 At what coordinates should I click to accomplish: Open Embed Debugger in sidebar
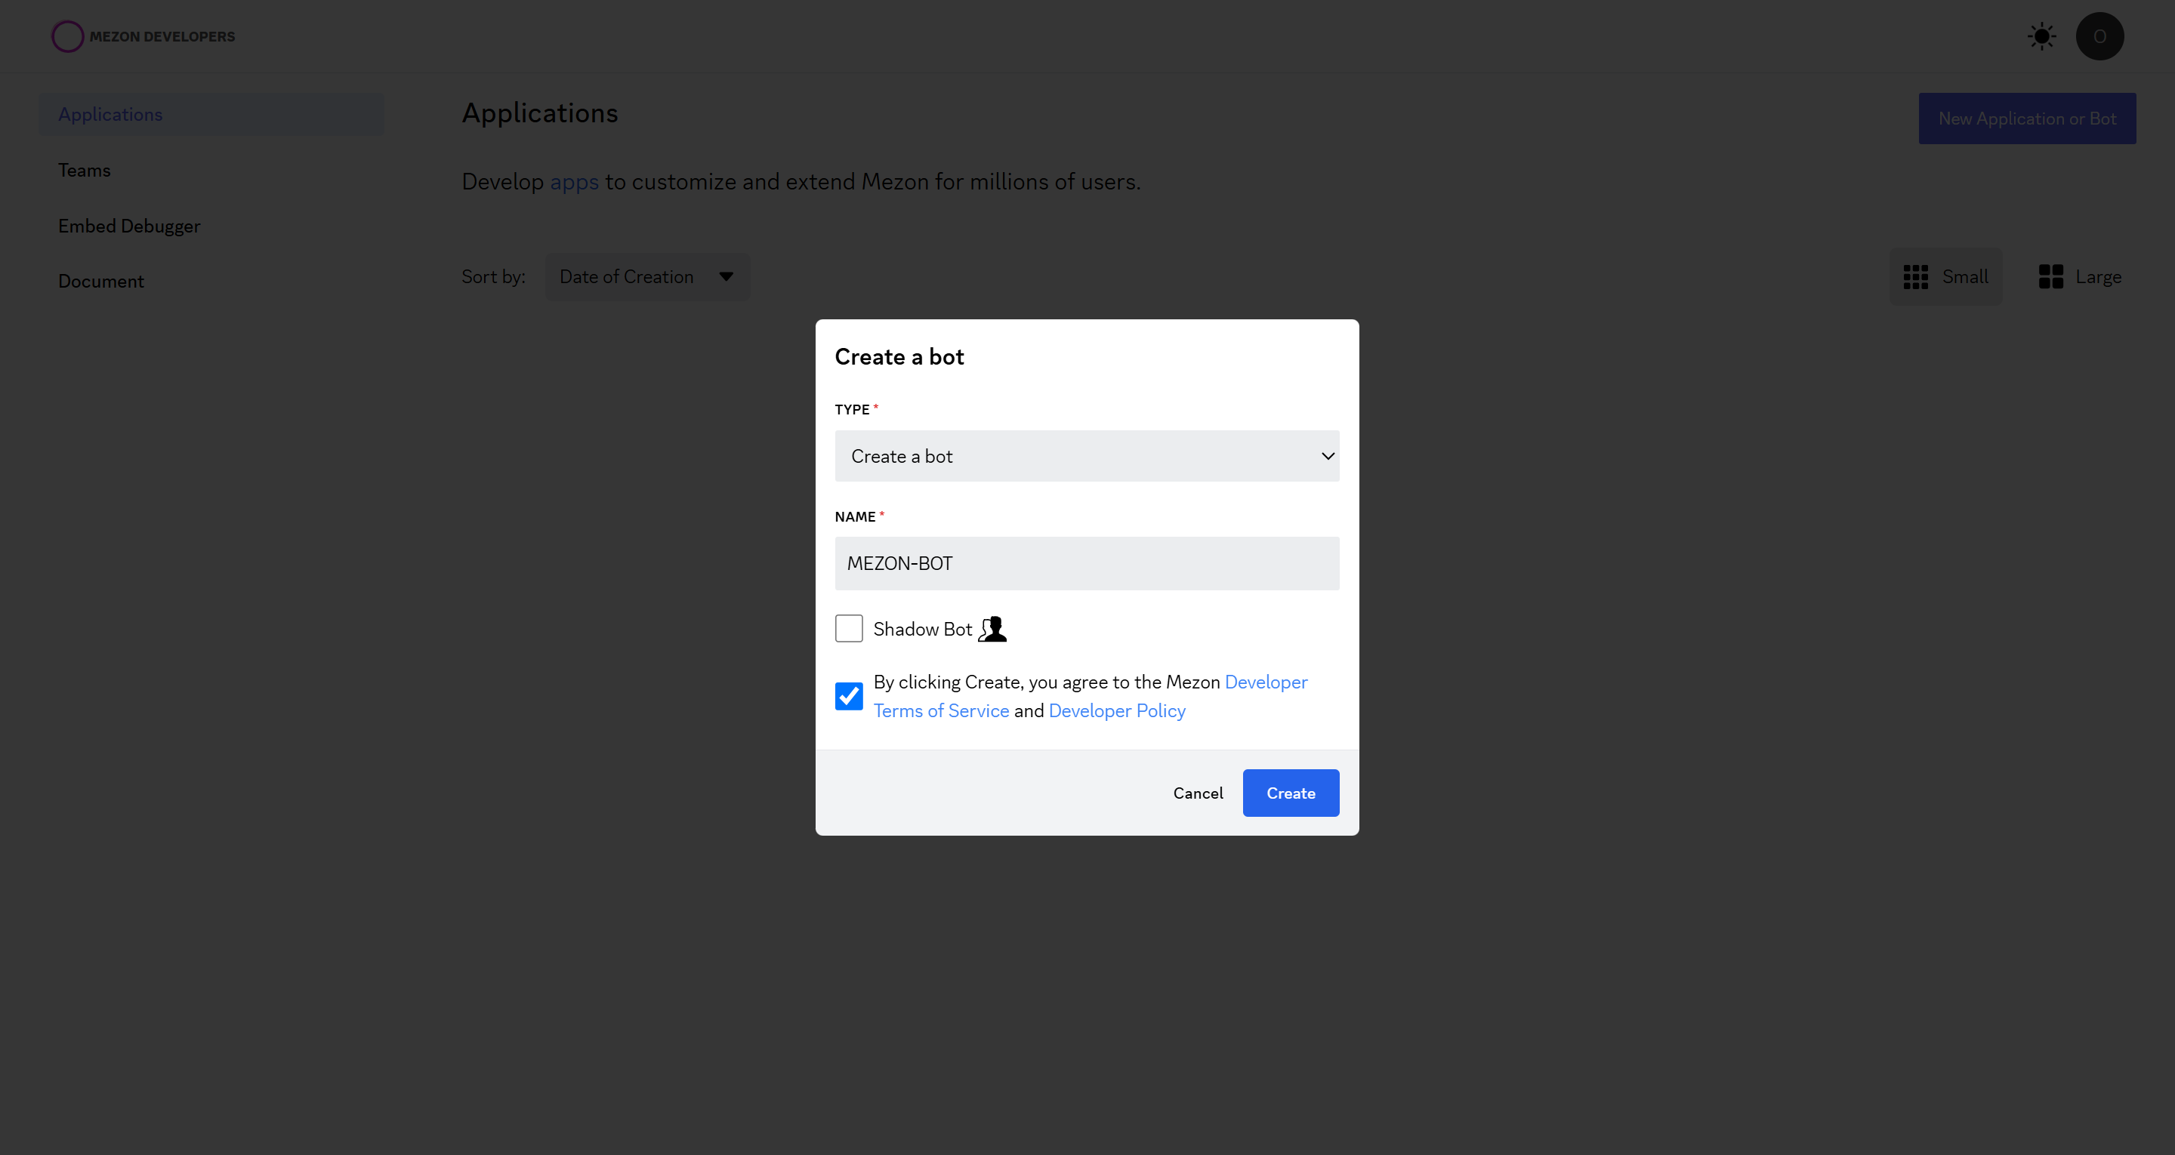[x=129, y=226]
